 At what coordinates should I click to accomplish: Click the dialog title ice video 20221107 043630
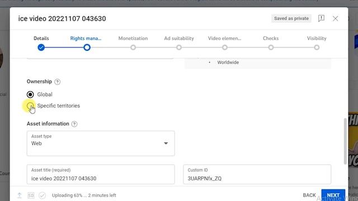tap(62, 18)
